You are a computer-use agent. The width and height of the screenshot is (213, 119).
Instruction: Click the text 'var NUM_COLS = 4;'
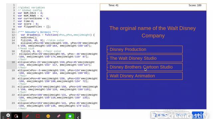pyautogui.click(x=30, y=13)
